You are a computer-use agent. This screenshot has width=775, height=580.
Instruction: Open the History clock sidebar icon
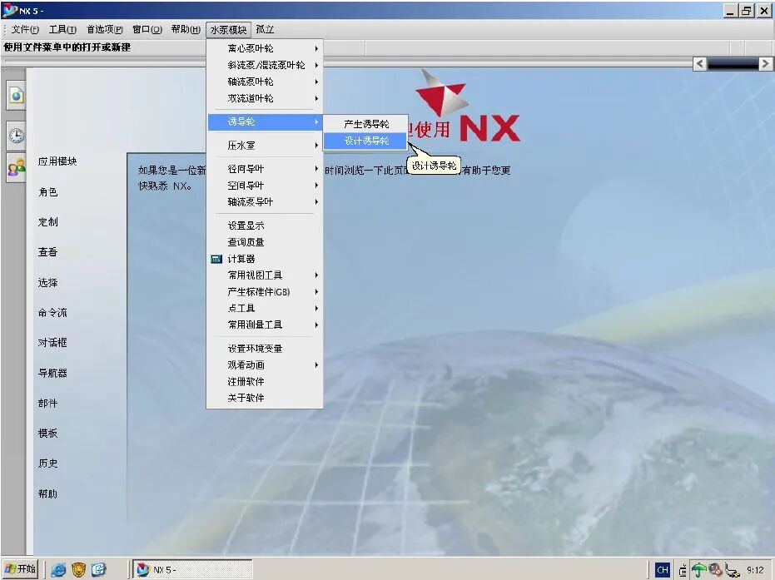tap(16, 136)
